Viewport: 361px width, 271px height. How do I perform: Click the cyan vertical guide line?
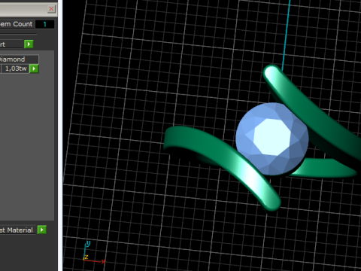[x=286, y=35]
